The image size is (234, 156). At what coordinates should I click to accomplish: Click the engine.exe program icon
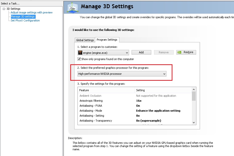coord(80,53)
